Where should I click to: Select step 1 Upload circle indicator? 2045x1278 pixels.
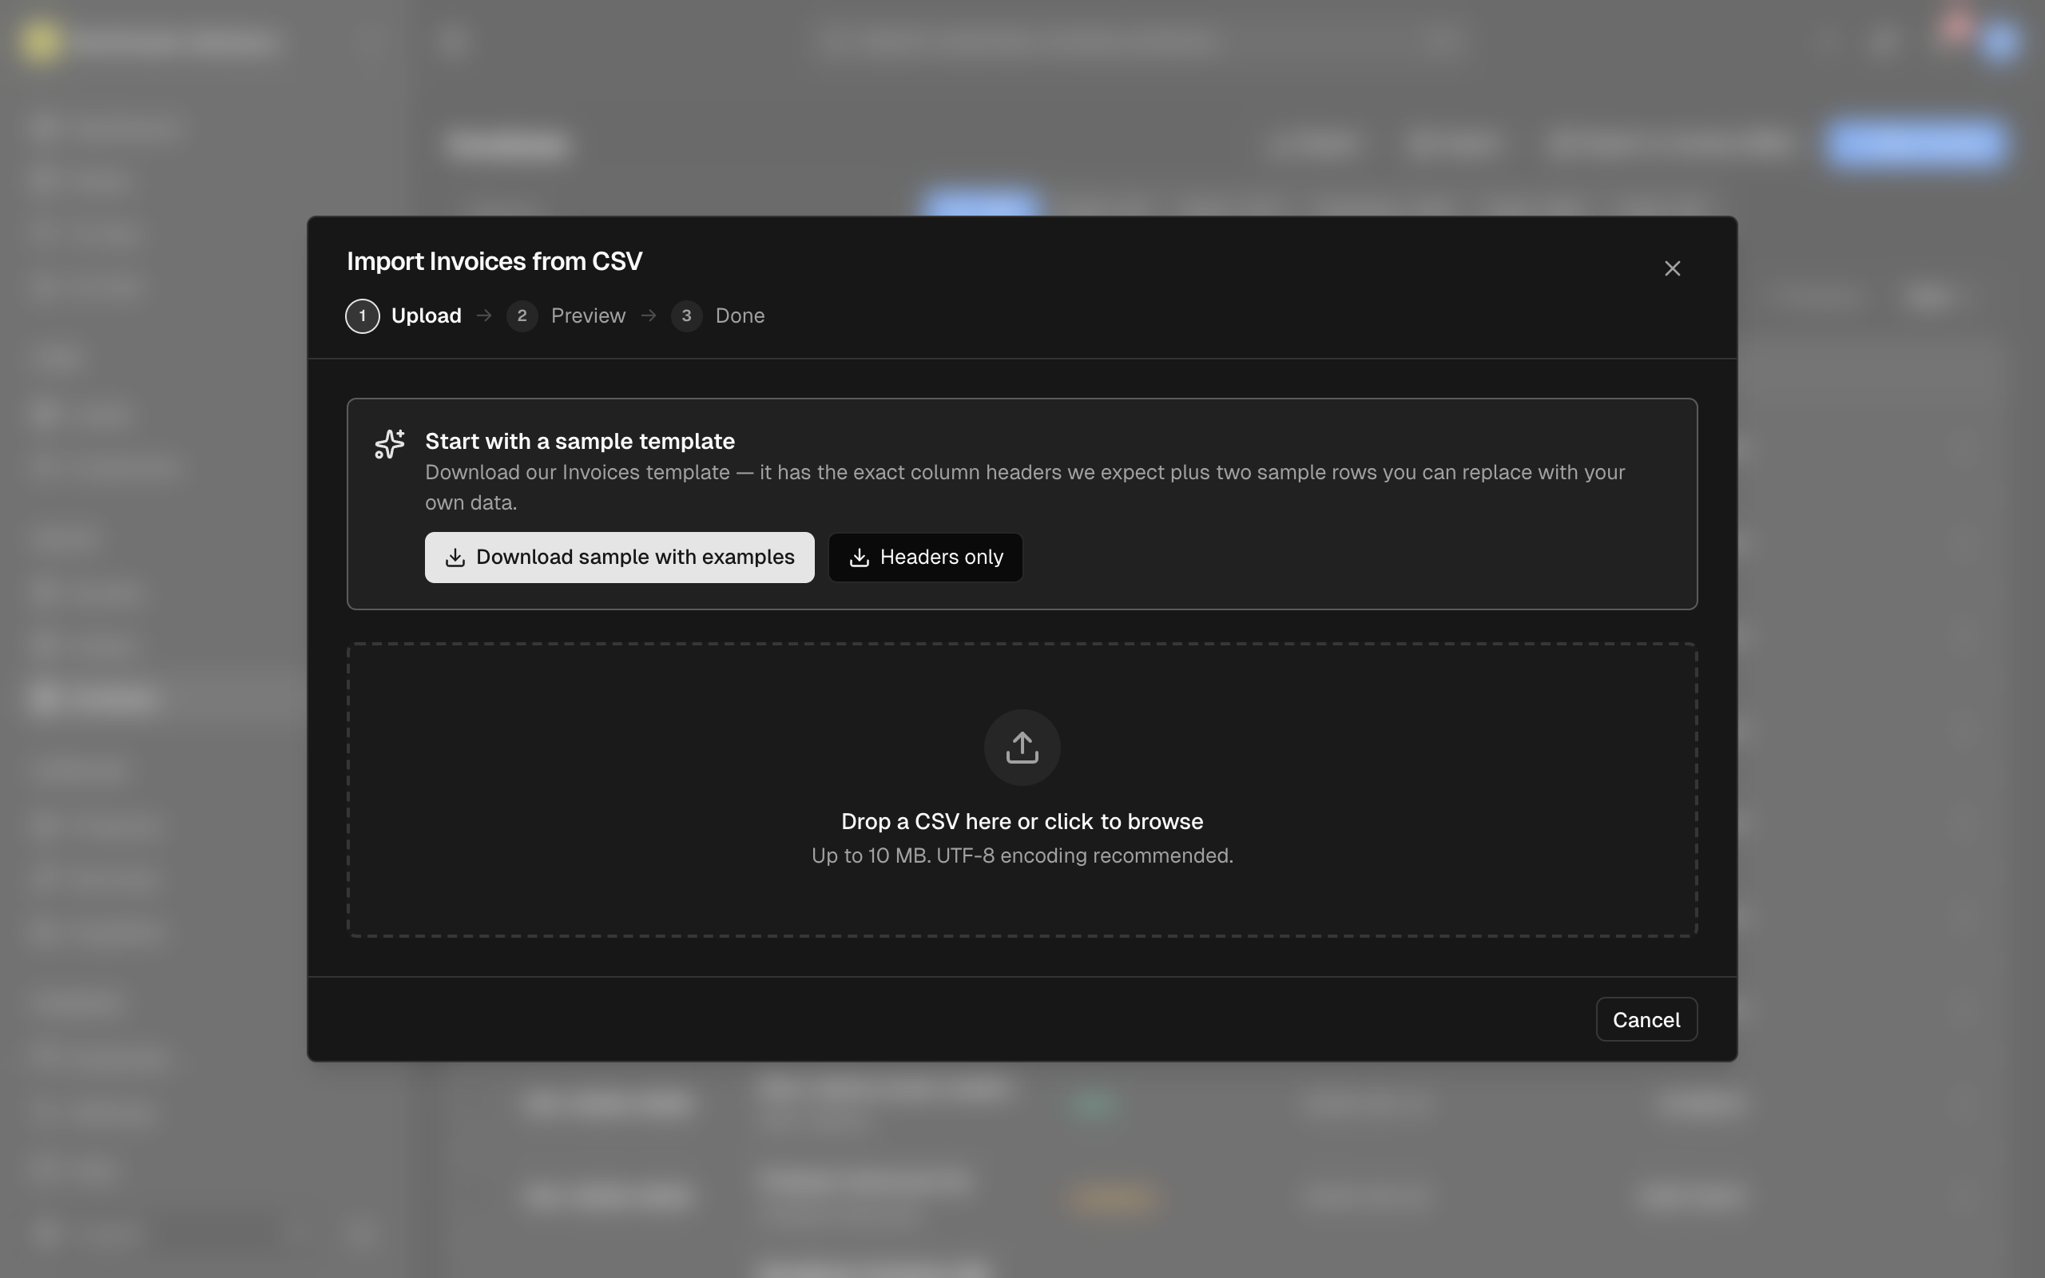tap(363, 316)
